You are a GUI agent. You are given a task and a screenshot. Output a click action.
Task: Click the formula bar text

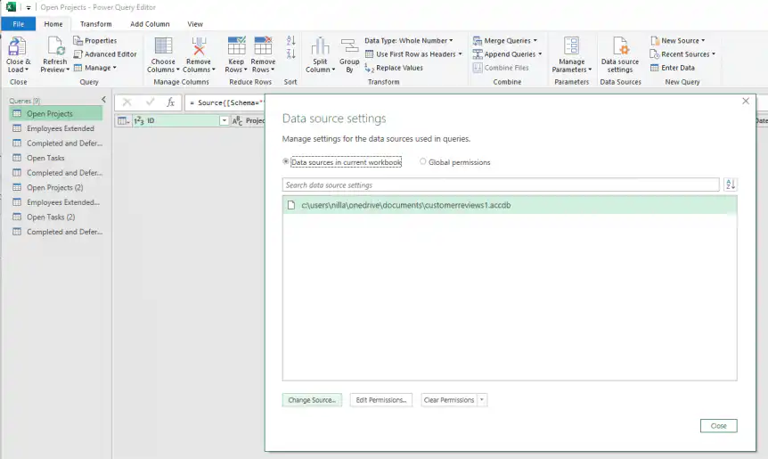pos(226,102)
